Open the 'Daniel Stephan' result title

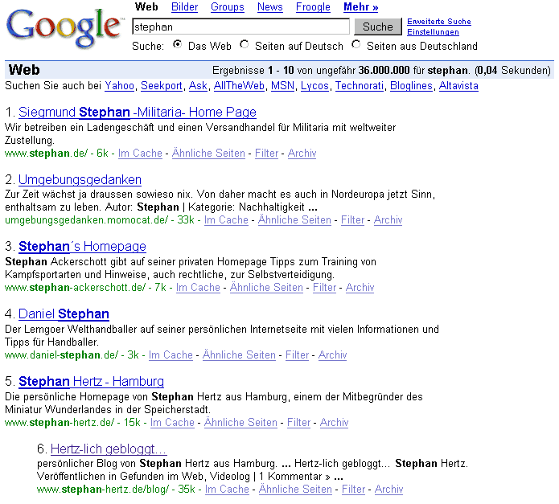click(x=64, y=314)
